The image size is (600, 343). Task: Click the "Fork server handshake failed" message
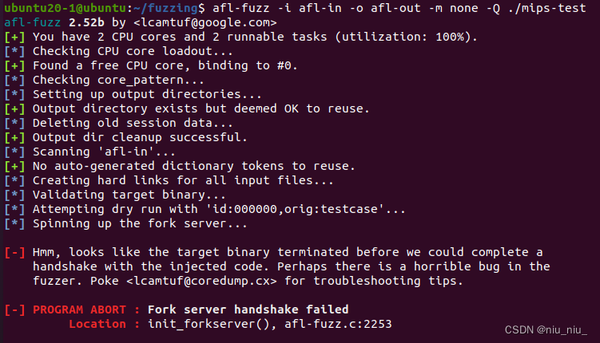point(248,309)
